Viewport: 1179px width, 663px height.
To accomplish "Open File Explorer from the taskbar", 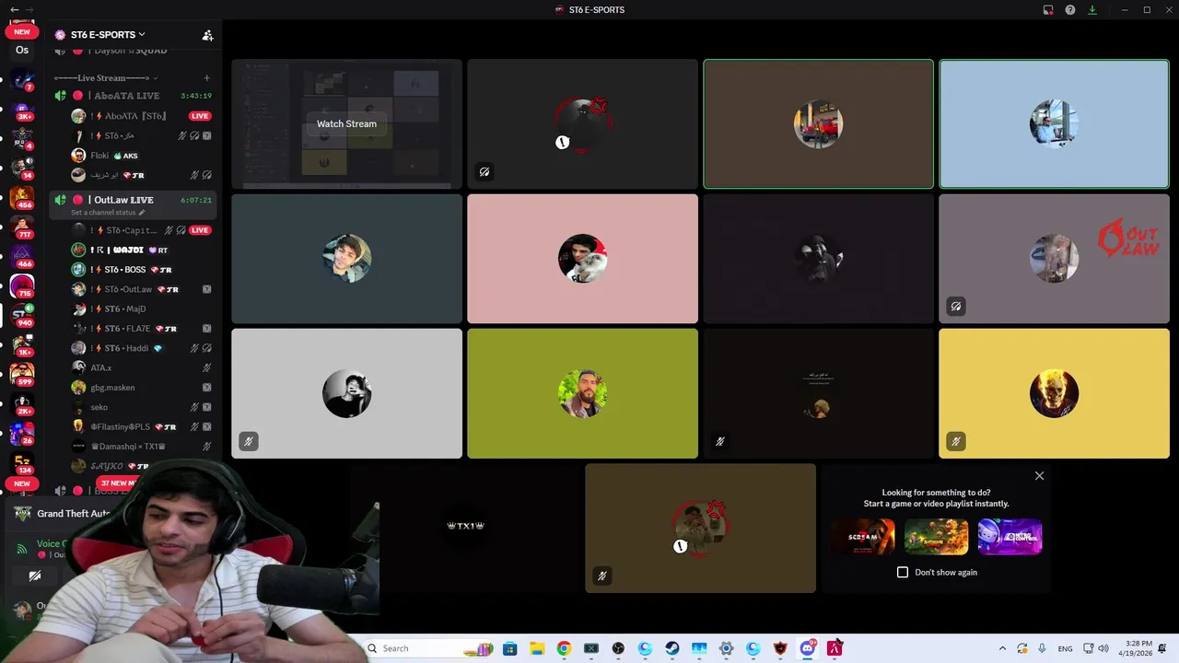I will tap(537, 648).
